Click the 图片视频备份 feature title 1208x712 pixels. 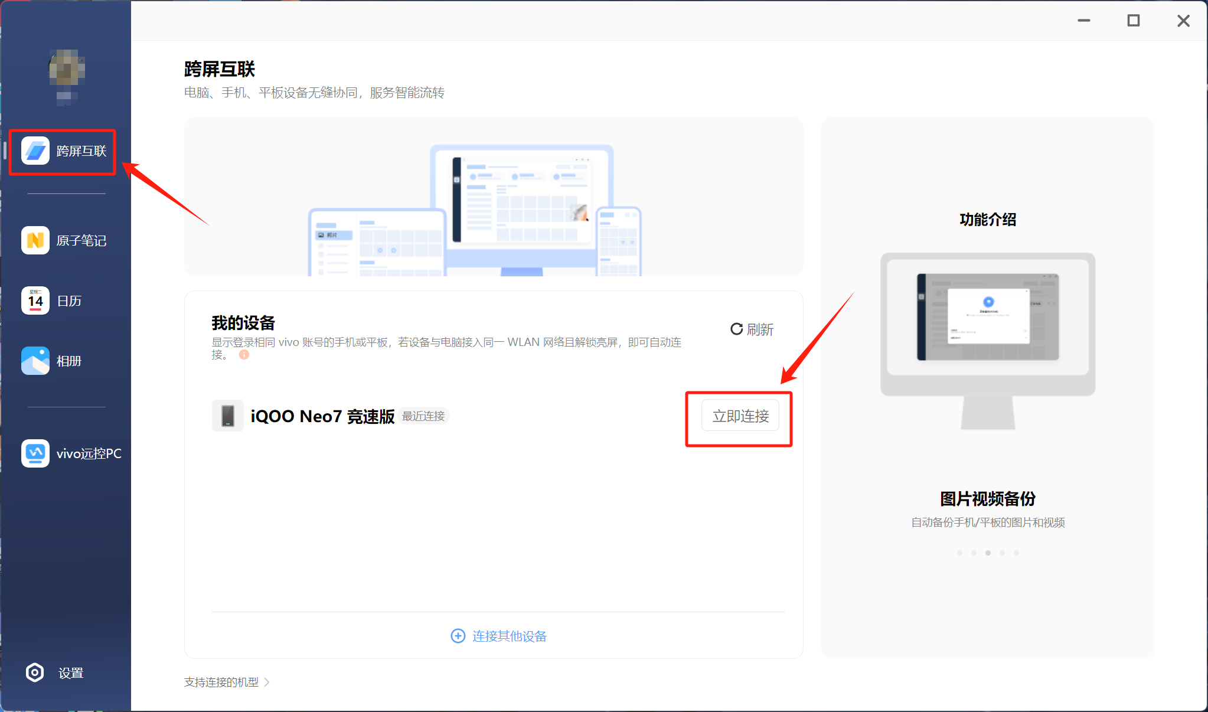(x=988, y=499)
